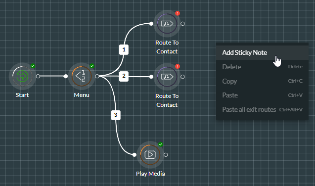Click the lower Route To Contact label
Viewport: 315px width, 186px height.
click(167, 100)
